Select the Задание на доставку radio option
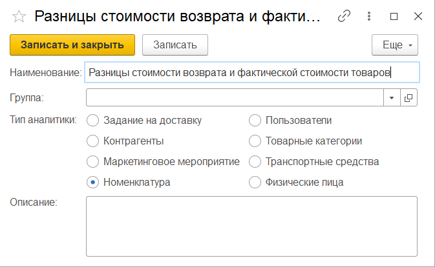This screenshot has width=435, height=267. tap(93, 120)
